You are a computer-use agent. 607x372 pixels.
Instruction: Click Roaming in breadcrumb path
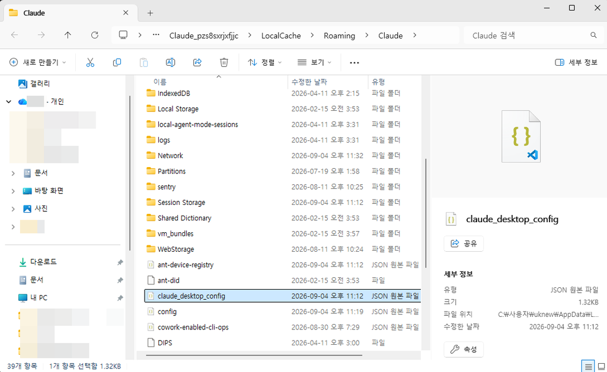[339, 36]
